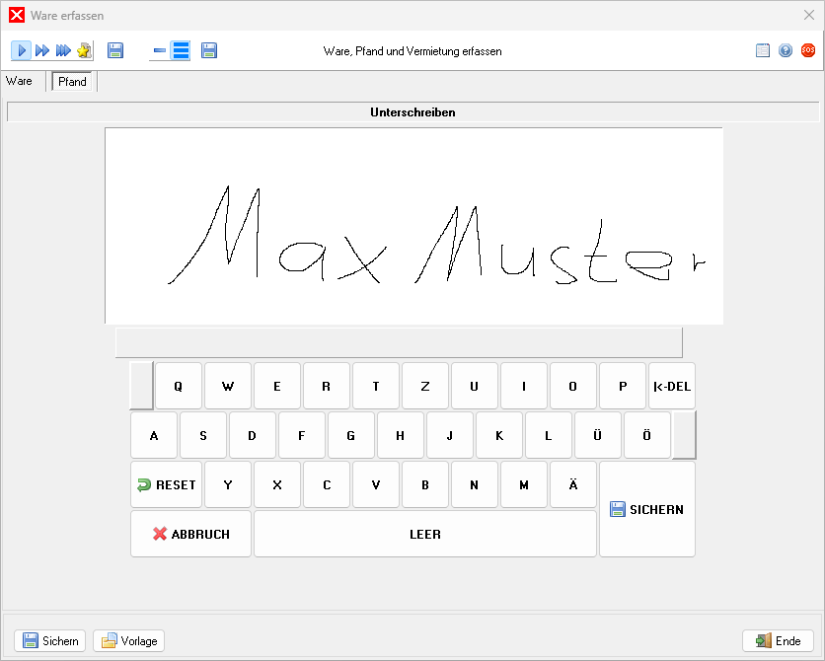Click the text field above the keyboard
The image size is (825, 661).
[399, 342]
